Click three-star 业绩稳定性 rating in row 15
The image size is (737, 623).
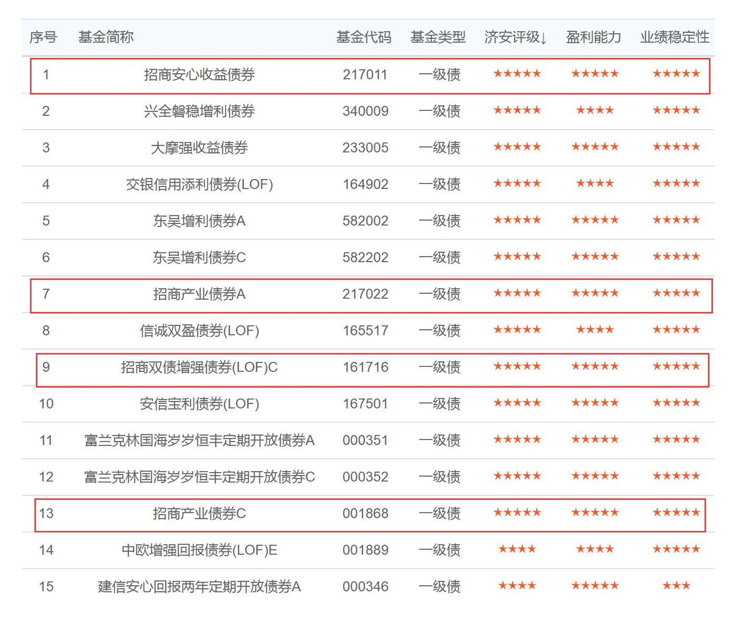(676, 586)
